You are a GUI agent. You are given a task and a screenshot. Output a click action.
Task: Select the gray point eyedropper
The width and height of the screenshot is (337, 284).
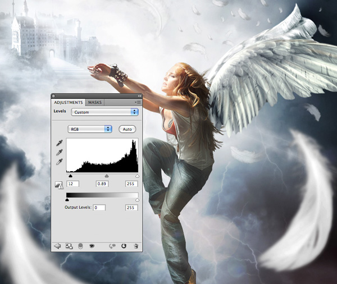click(58, 152)
